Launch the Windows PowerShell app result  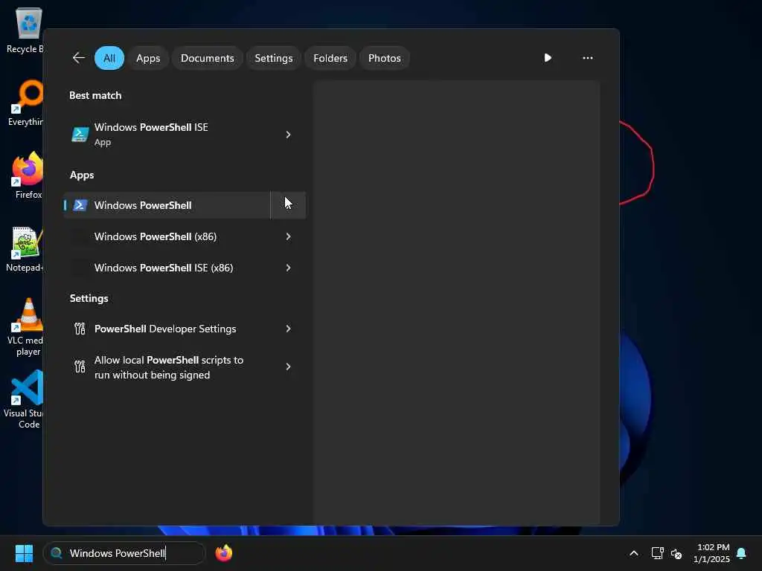[167, 205]
